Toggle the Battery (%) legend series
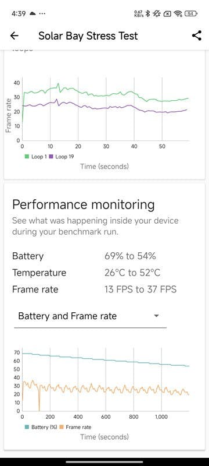 pyautogui.click(x=41, y=427)
